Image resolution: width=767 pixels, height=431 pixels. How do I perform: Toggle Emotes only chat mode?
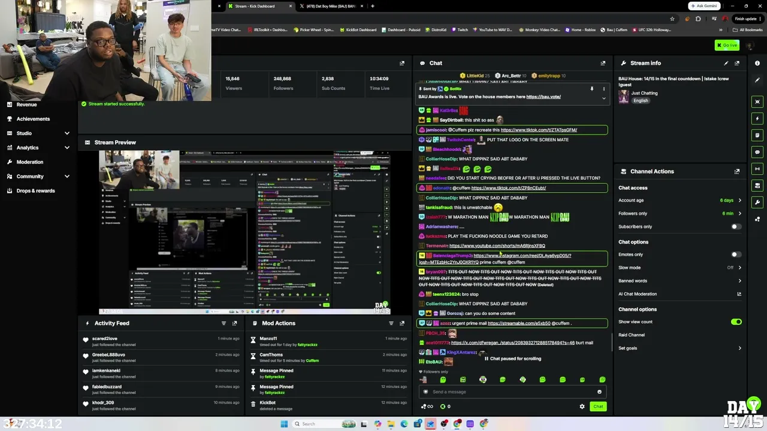point(736,254)
